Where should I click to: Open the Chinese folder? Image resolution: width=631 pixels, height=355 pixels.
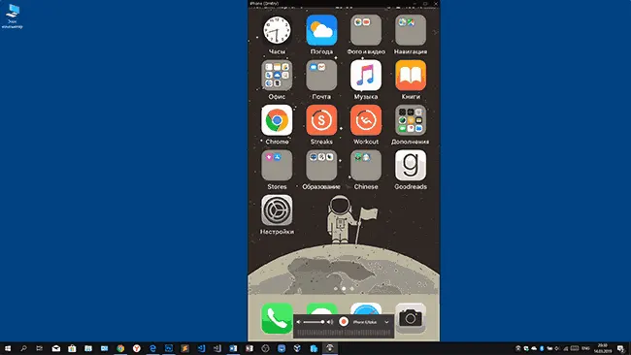point(366,165)
